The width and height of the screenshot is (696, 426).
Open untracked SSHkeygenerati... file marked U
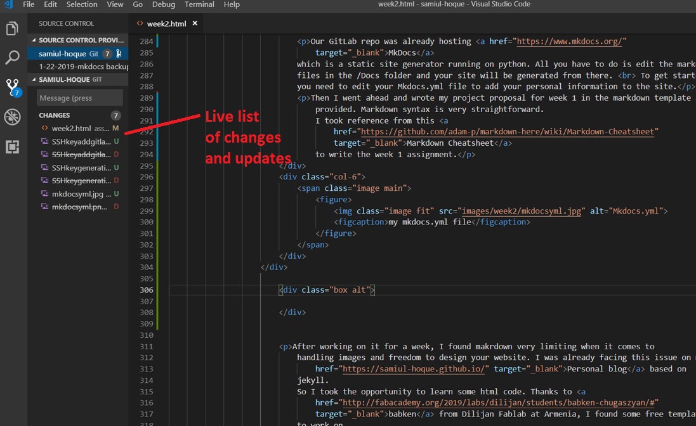77,167
